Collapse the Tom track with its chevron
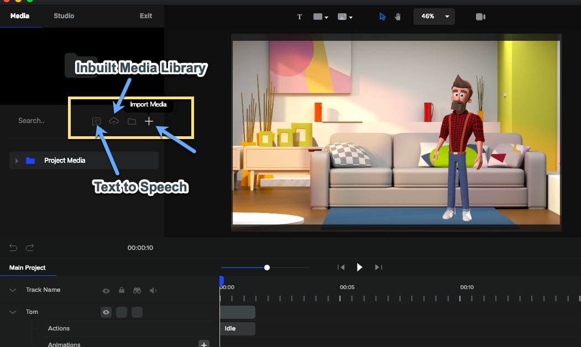The height and width of the screenshot is (347, 581). click(12, 312)
